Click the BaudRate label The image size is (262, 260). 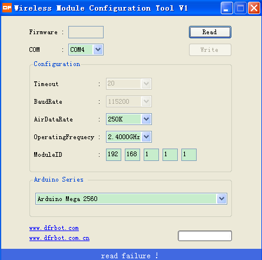pyautogui.click(x=48, y=101)
